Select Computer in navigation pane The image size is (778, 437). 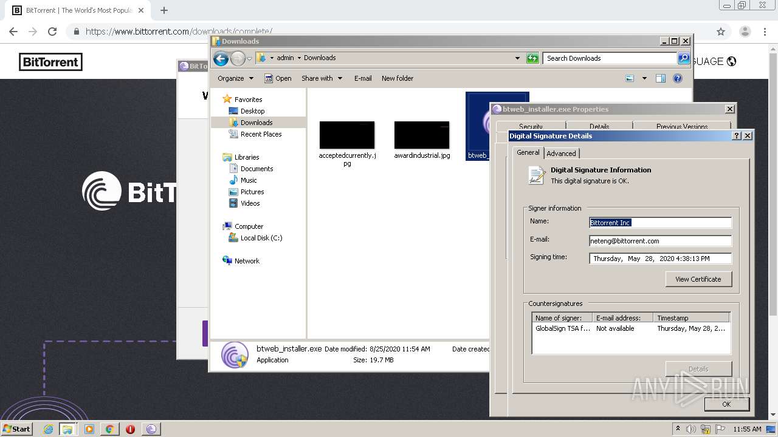pyautogui.click(x=249, y=226)
